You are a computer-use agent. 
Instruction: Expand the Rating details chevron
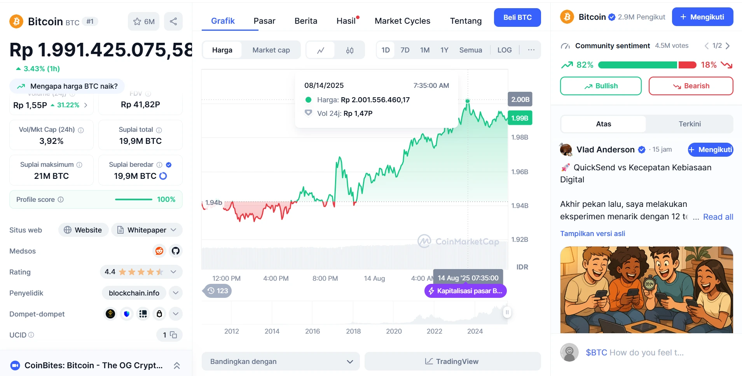[173, 272]
